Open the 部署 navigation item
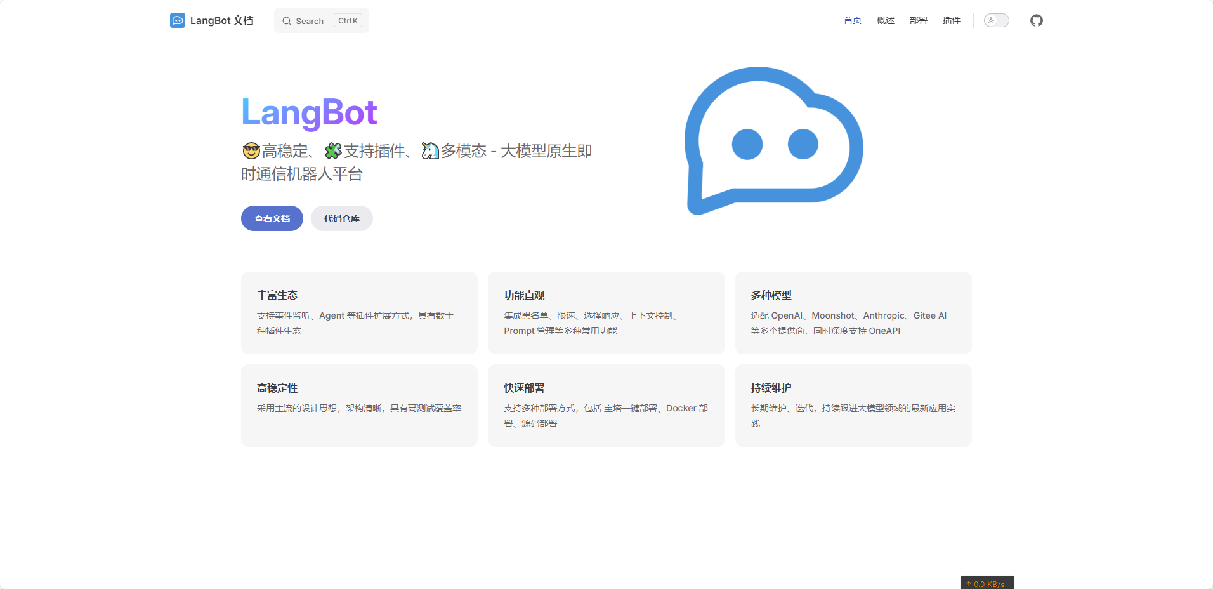This screenshot has height=589, width=1213. point(918,20)
